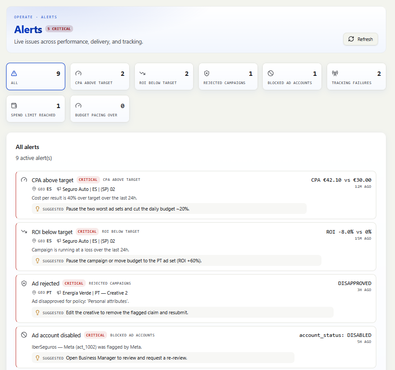Click the wallet icon on Spend Limit Reached card
The height and width of the screenshot is (370, 395).
click(14, 105)
